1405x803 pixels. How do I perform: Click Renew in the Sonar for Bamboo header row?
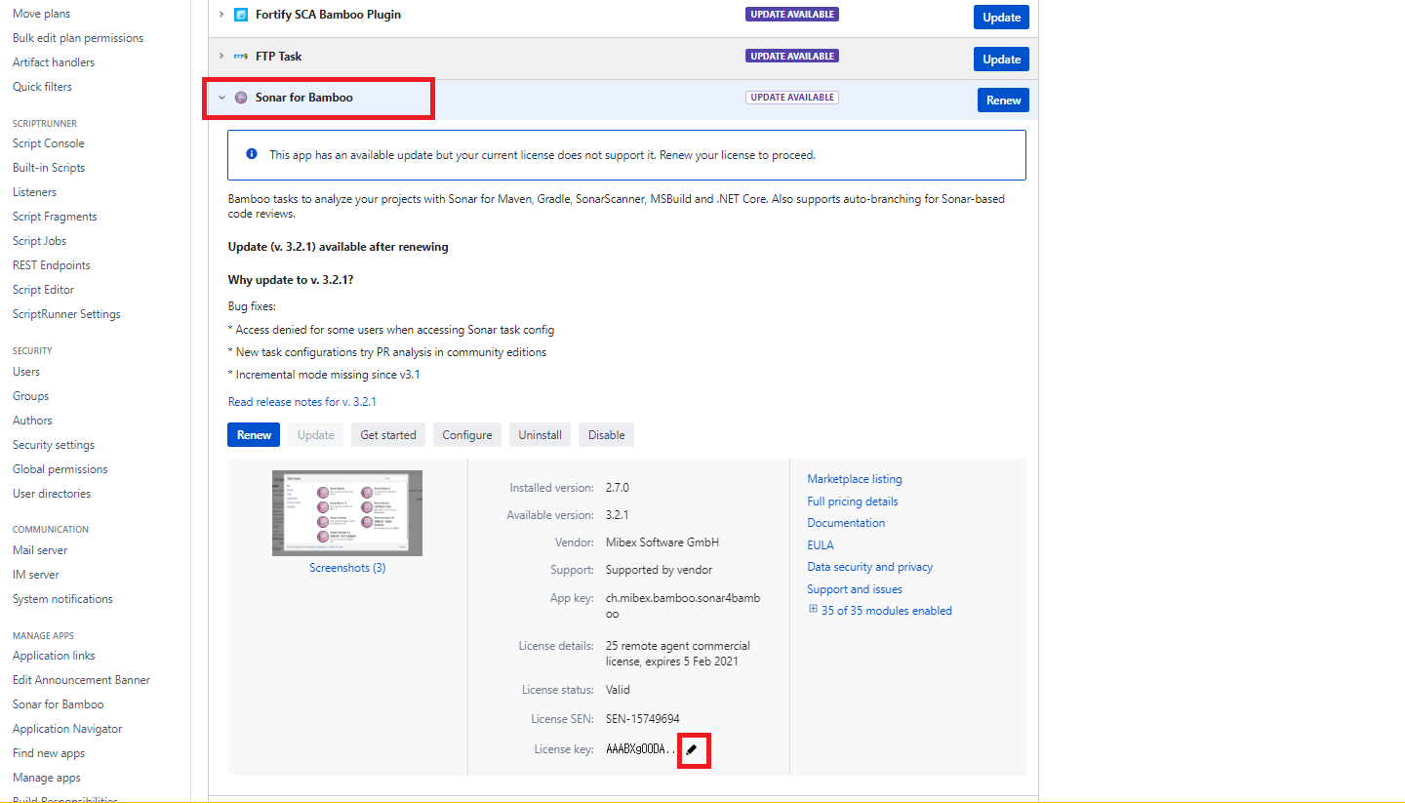pos(1003,100)
